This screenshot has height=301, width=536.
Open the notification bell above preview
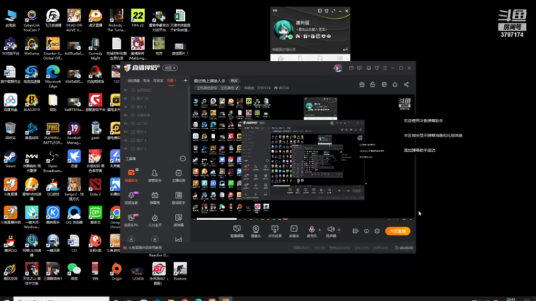pyautogui.click(x=395, y=85)
